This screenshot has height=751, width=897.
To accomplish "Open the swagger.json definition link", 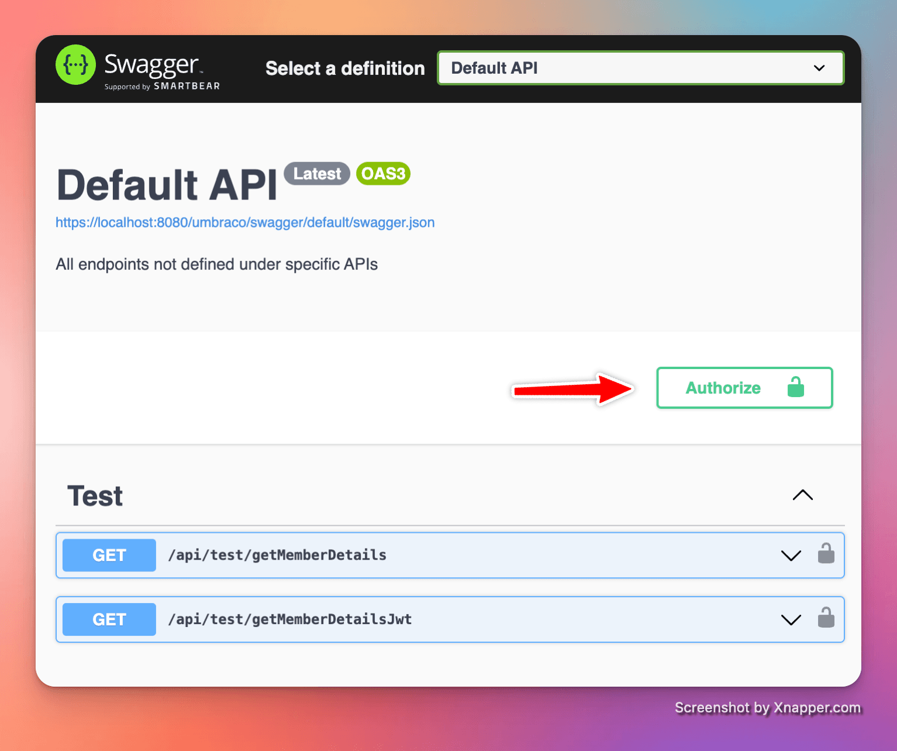I will 245,222.
